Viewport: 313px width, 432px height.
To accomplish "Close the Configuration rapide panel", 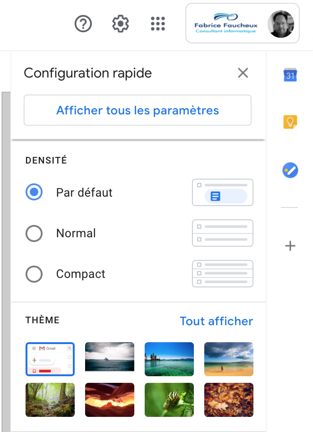I will tap(243, 73).
